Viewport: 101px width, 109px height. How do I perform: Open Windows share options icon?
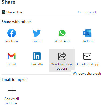point(62,56)
